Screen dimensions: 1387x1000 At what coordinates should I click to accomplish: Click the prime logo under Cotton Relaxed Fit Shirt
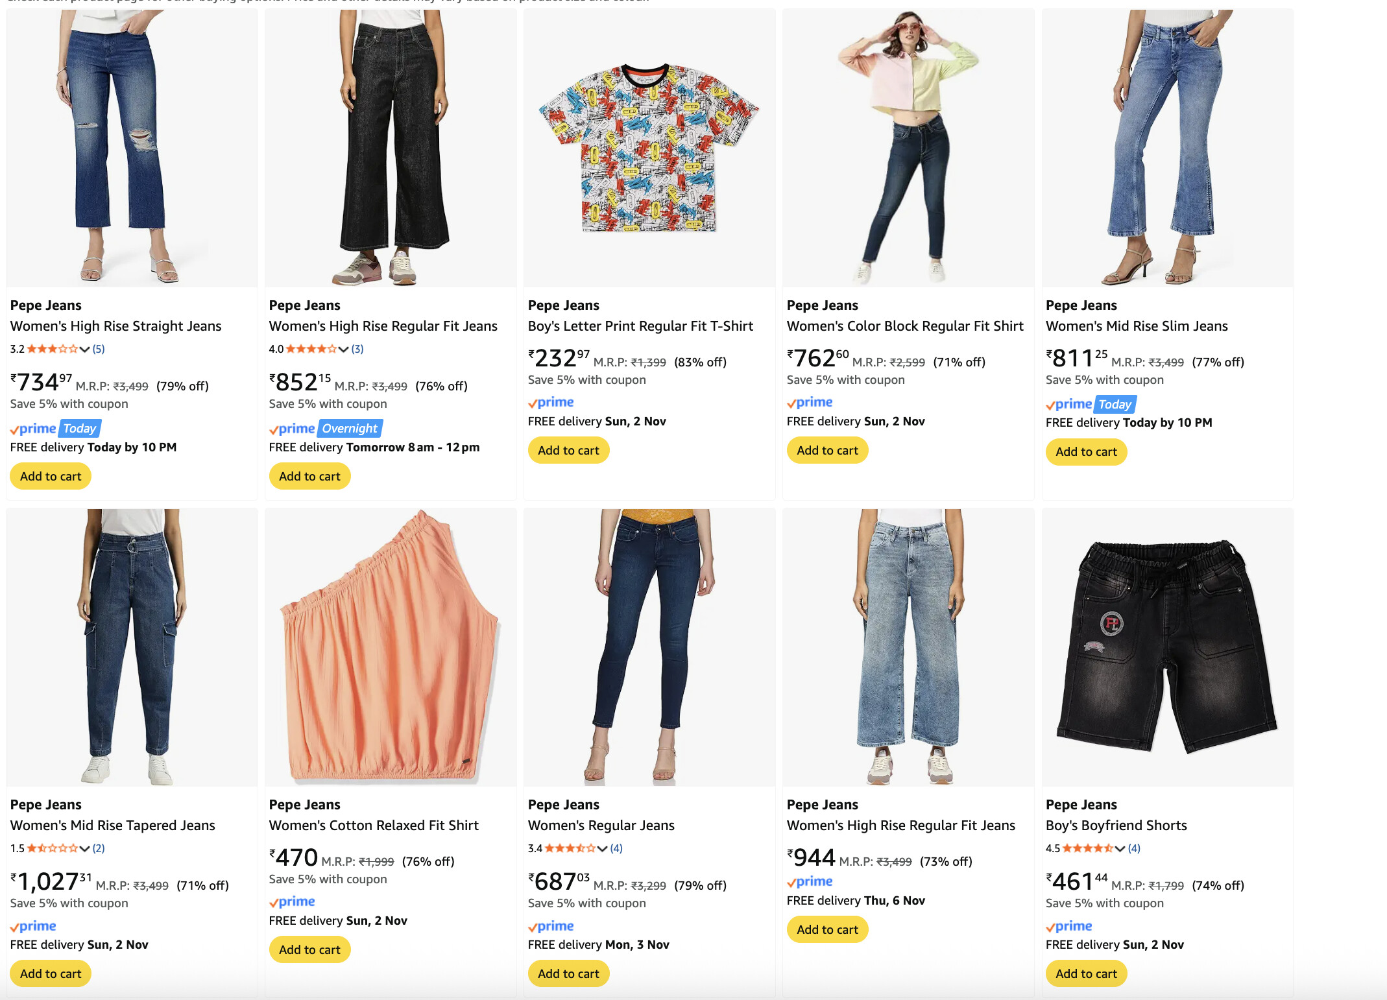(292, 902)
